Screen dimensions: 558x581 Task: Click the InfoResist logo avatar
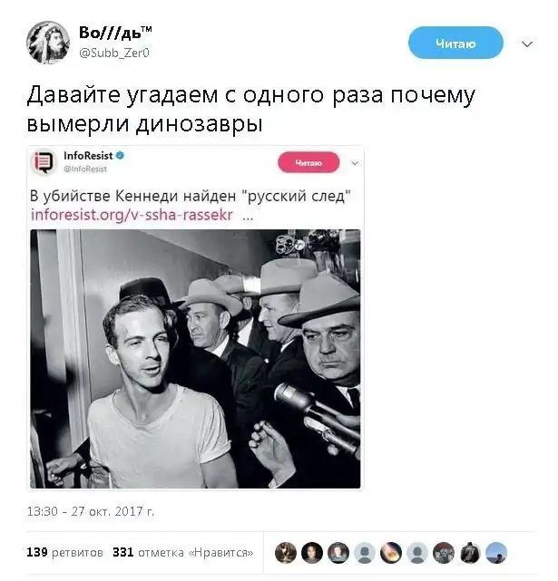(x=44, y=162)
